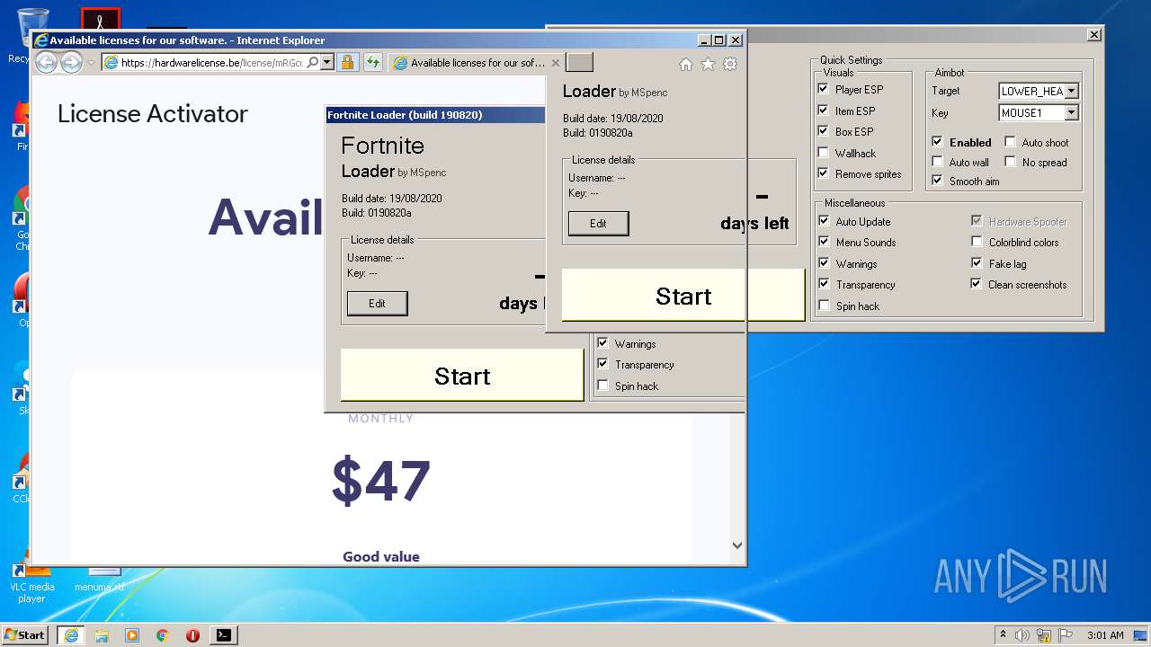Toggle Smooth aim checkbox
The image size is (1151, 647).
[937, 181]
